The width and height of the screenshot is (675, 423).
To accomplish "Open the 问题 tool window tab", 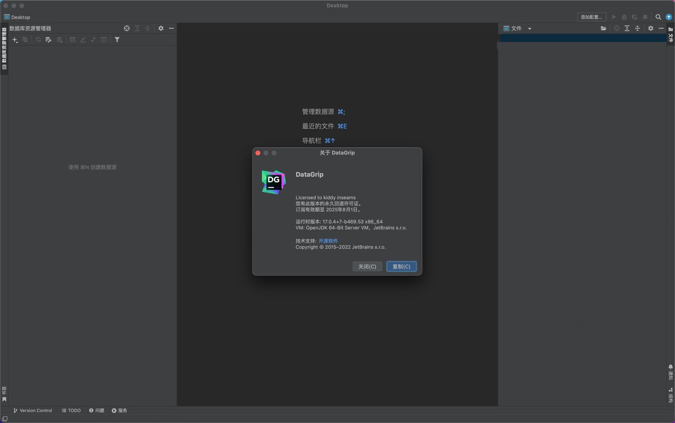I will pyautogui.click(x=97, y=411).
